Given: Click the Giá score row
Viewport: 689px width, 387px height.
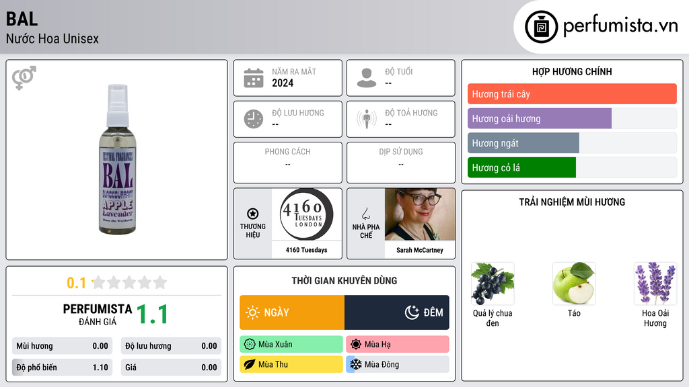Looking at the screenshot, I should tap(171, 368).
